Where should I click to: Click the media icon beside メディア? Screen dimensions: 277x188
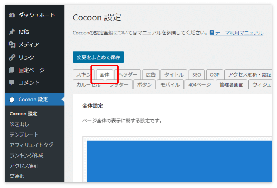pos(12,44)
